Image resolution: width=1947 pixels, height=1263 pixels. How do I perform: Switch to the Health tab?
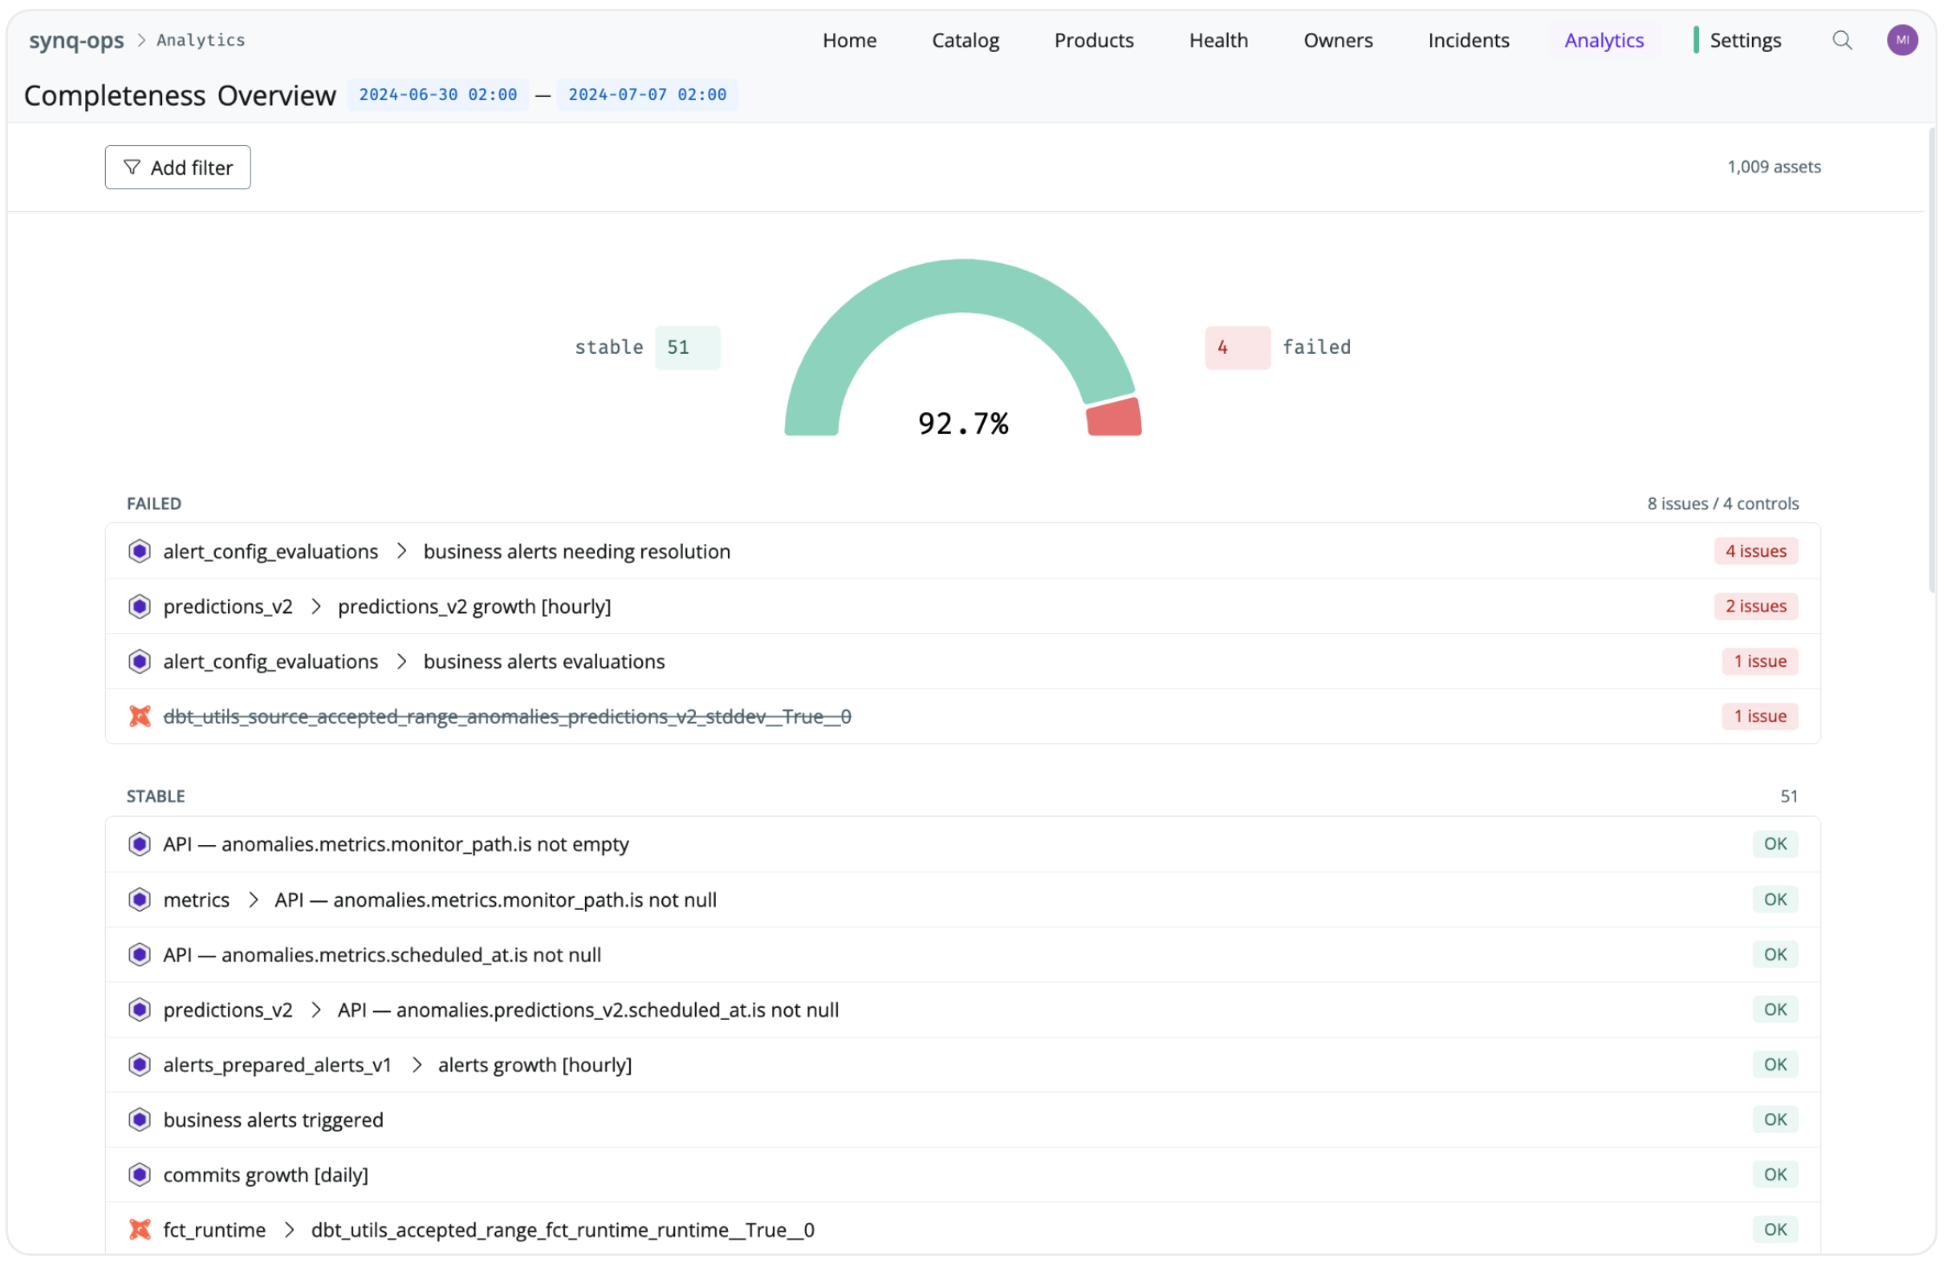point(1218,40)
